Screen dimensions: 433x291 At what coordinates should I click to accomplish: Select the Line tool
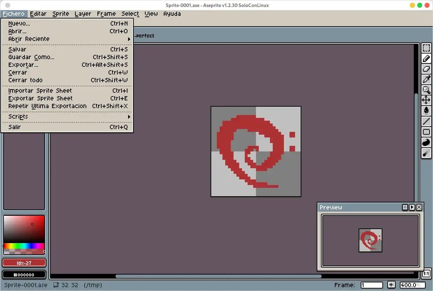[x=426, y=121]
